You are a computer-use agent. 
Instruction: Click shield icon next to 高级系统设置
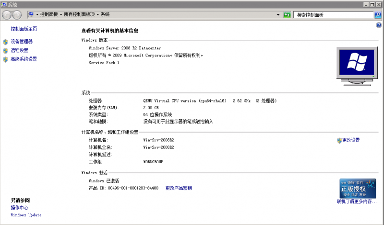(x=5, y=59)
